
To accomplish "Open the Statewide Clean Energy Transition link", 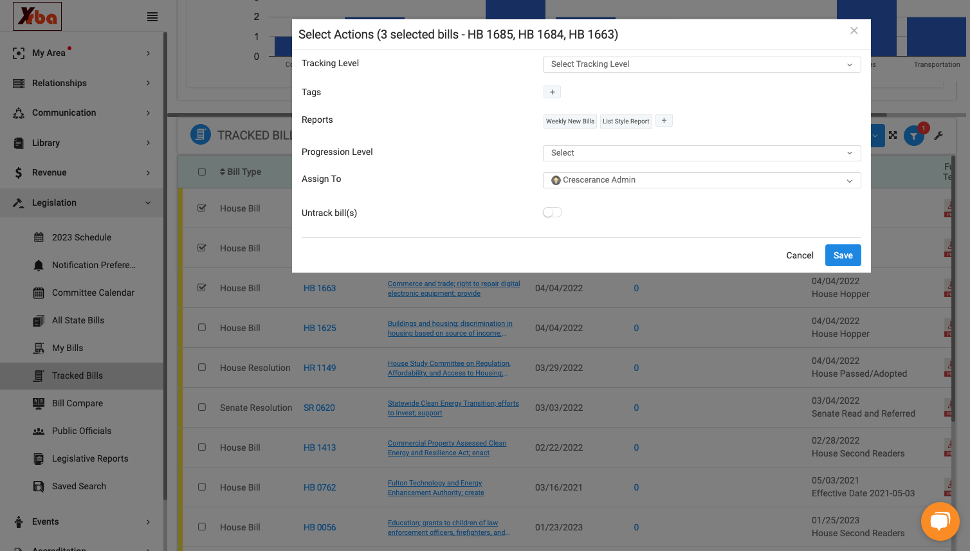I will coord(453,408).
